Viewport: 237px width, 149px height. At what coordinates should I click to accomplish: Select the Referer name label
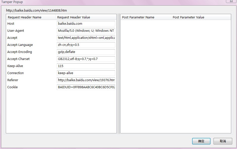pyautogui.click(x=13, y=80)
